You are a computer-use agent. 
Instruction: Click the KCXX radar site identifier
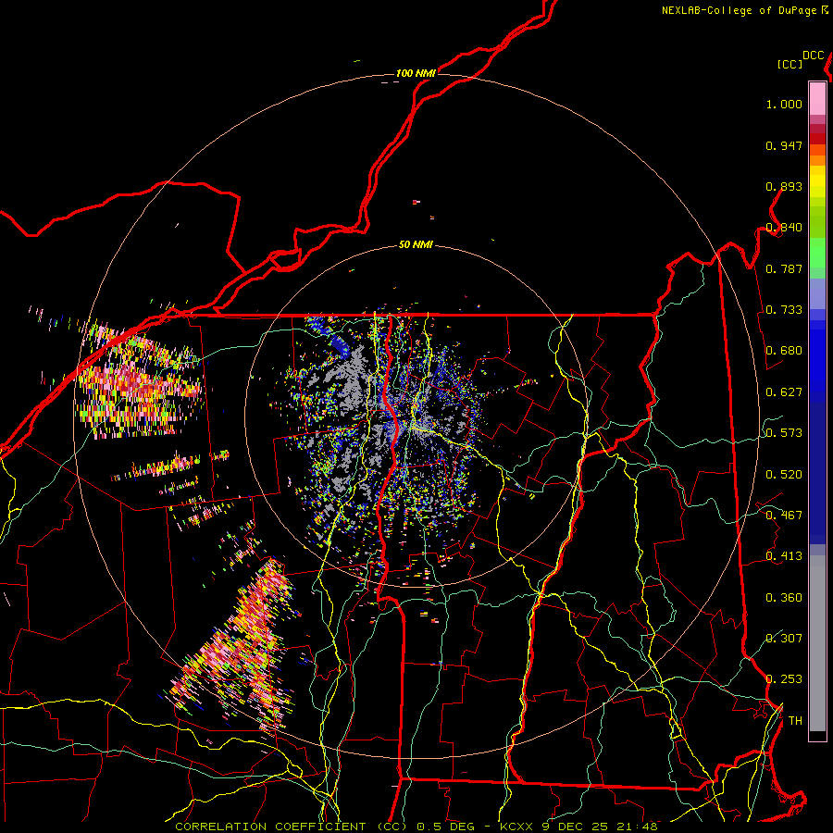(x=516, y=827)
